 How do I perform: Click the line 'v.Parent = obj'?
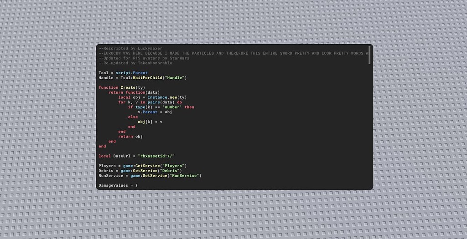pos(155,112)
